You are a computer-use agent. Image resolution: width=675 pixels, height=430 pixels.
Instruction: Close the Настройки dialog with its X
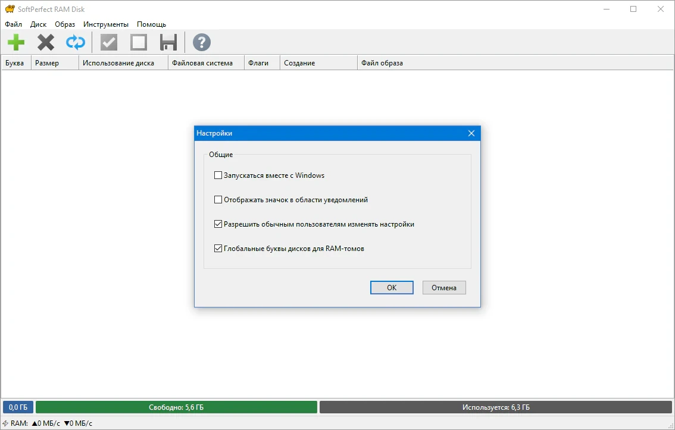(x=471, y=133)
